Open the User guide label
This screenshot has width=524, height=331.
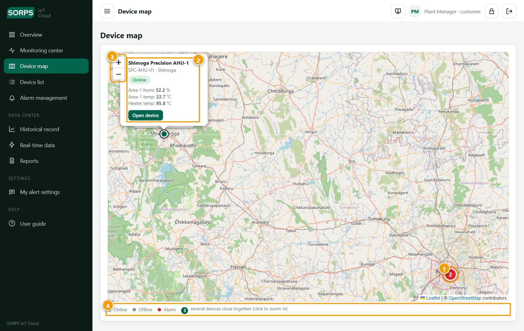(x=33, y=224)
